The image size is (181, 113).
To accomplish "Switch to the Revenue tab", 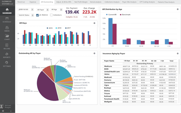I will (x=21, y=2).
